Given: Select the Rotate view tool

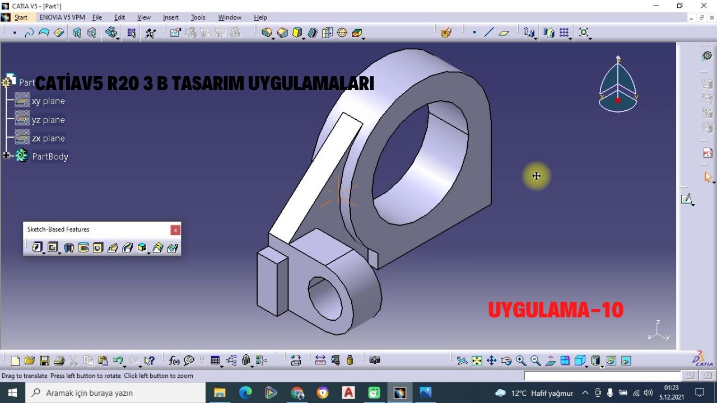Looking at the screenshot, I should (x=506, y=360).
